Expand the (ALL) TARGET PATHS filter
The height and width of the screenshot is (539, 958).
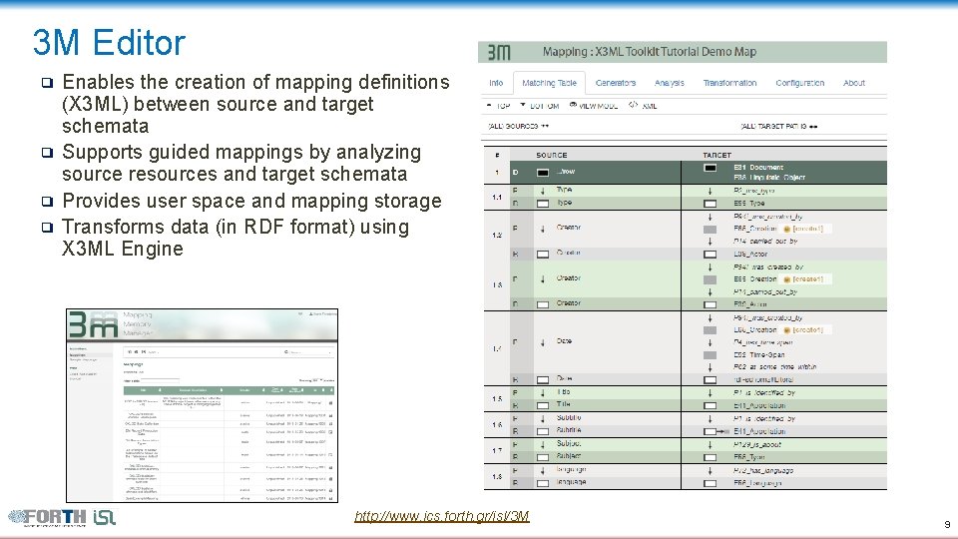[x=778, y=126]
